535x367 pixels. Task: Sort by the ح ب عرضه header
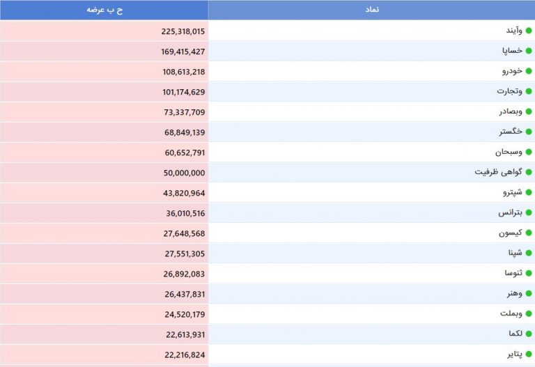pos(104,10)
